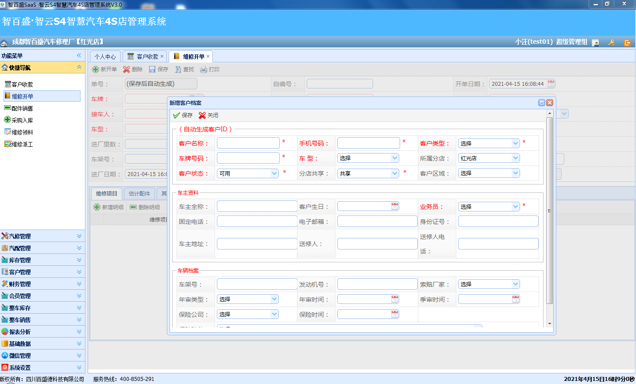
Task: Expand the 汽修管理 menu section
Action: tap(79, 236)
